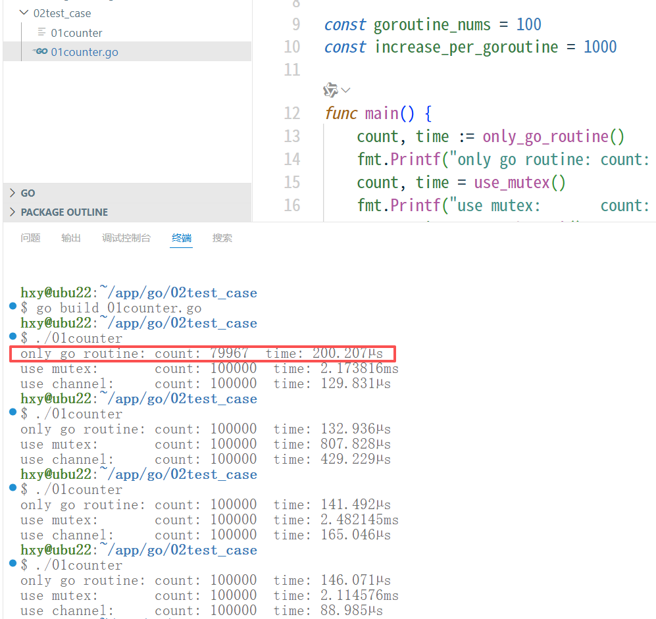Switch to the 调试控制台 panel tab

coord(126,238)
